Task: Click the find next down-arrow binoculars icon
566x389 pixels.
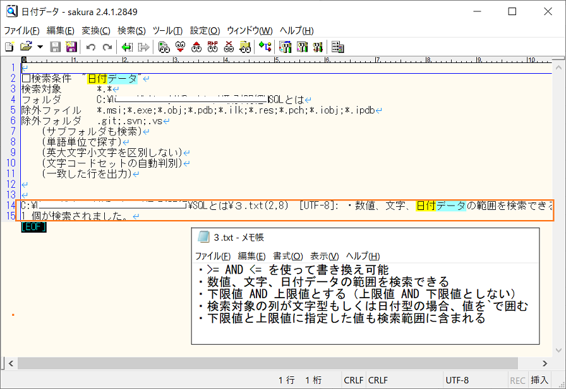Action: click(x=180, y=47)
